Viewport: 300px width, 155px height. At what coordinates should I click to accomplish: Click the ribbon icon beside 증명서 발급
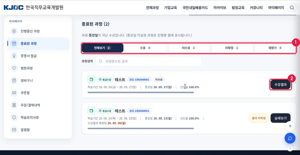pos(14,56)
